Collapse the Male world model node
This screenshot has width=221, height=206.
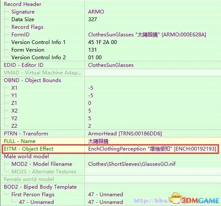point(26,157)
